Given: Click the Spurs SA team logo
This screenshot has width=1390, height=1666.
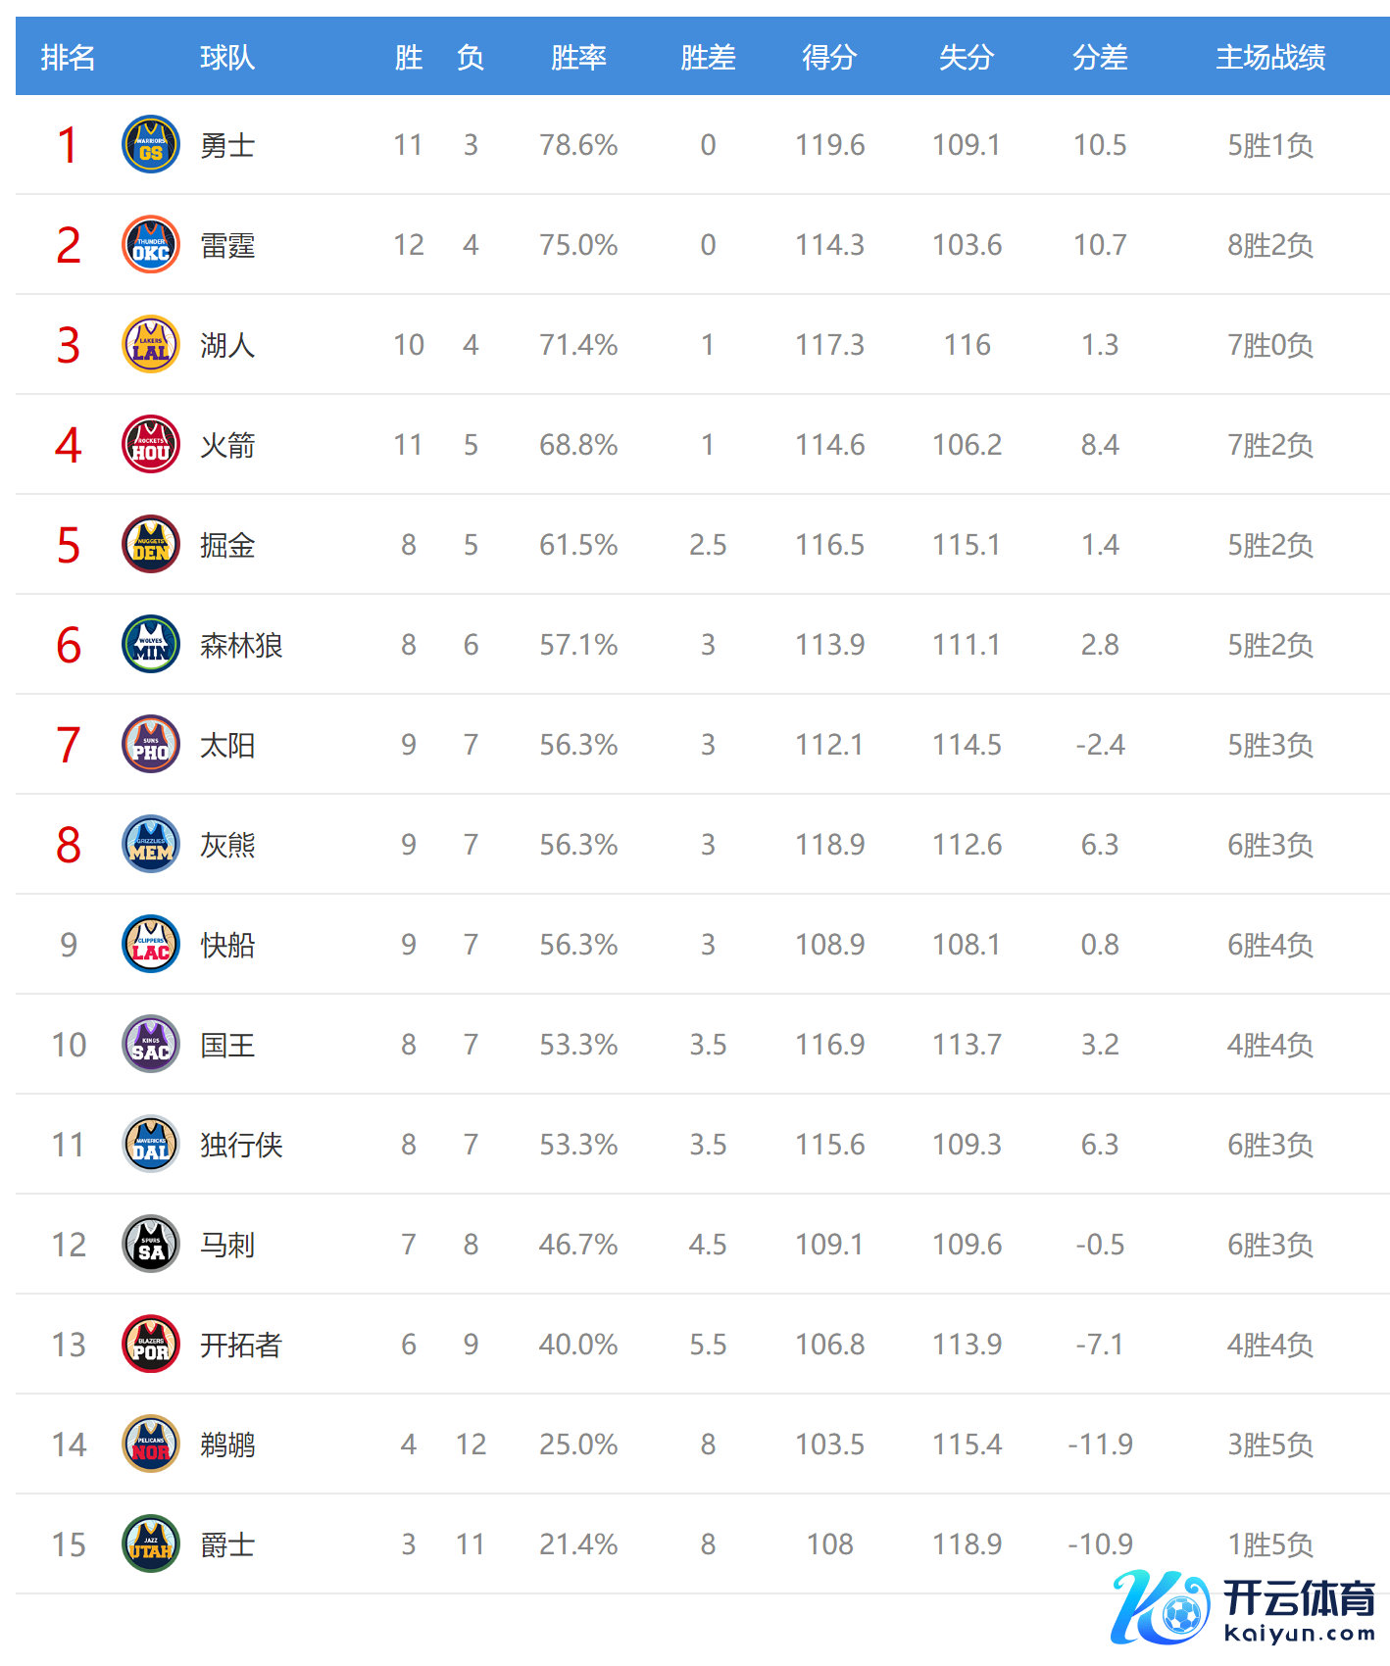Looking at the screenshot, I should pyautogui.click(x=151, y=1244).
